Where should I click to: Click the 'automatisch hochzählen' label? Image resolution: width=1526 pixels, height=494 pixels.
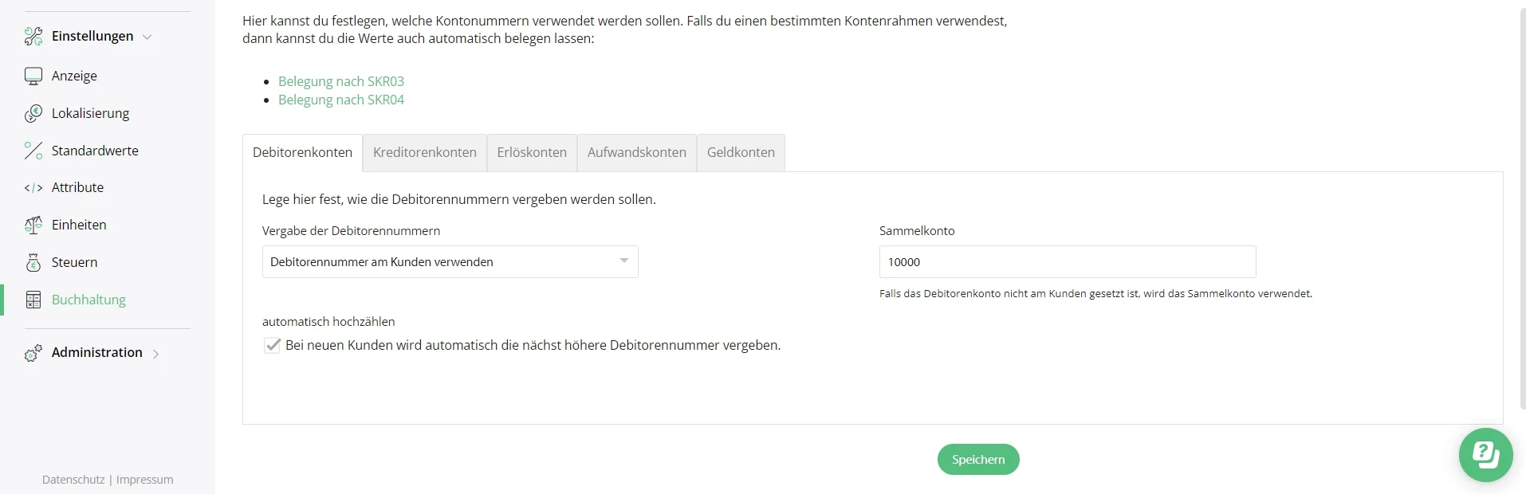328,321
